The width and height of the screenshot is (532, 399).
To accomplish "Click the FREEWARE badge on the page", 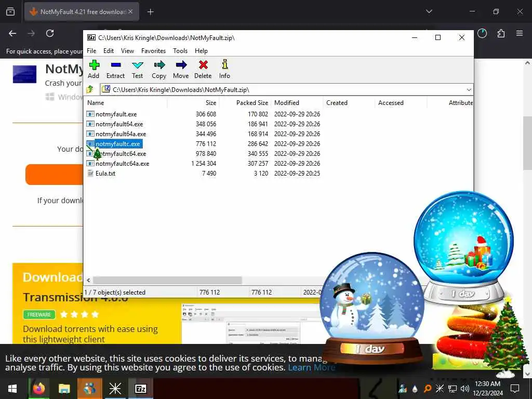I will (39, 314).
